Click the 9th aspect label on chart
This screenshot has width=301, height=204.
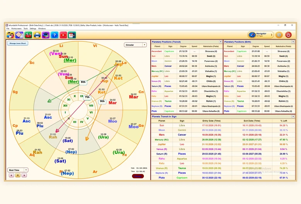pos(102,101)
